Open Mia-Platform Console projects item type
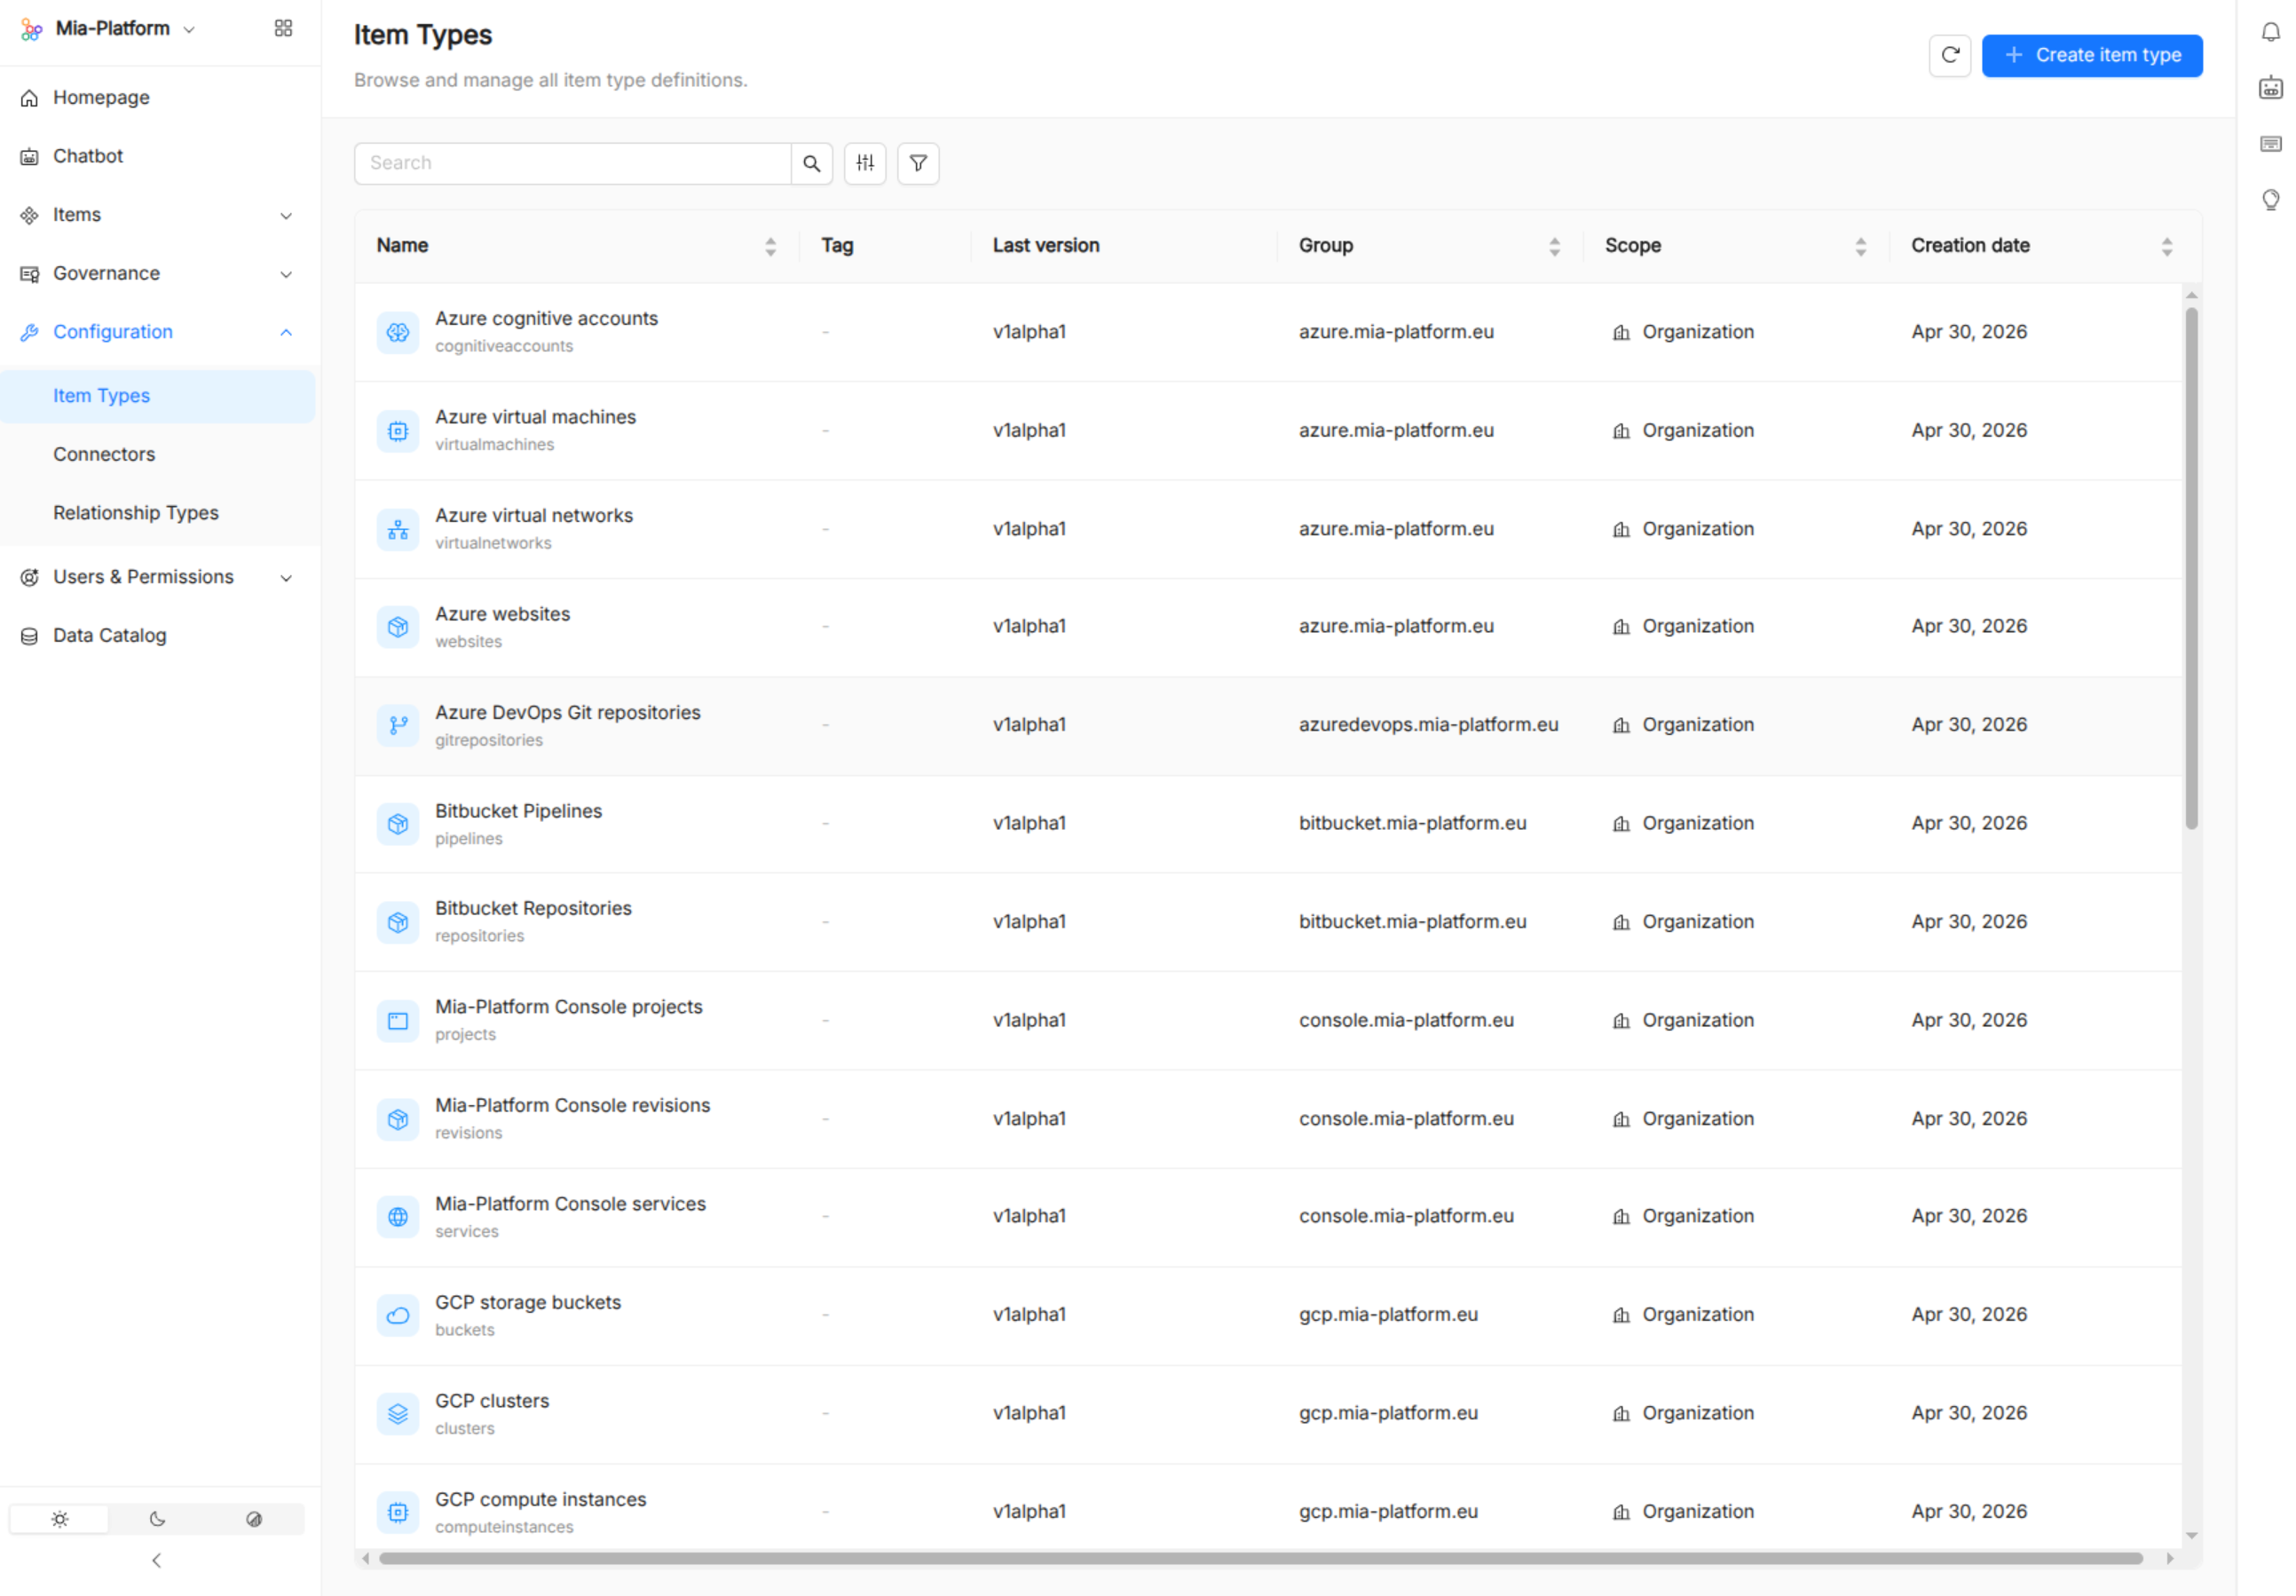 pyautogui.click(x=569, y=1007)
